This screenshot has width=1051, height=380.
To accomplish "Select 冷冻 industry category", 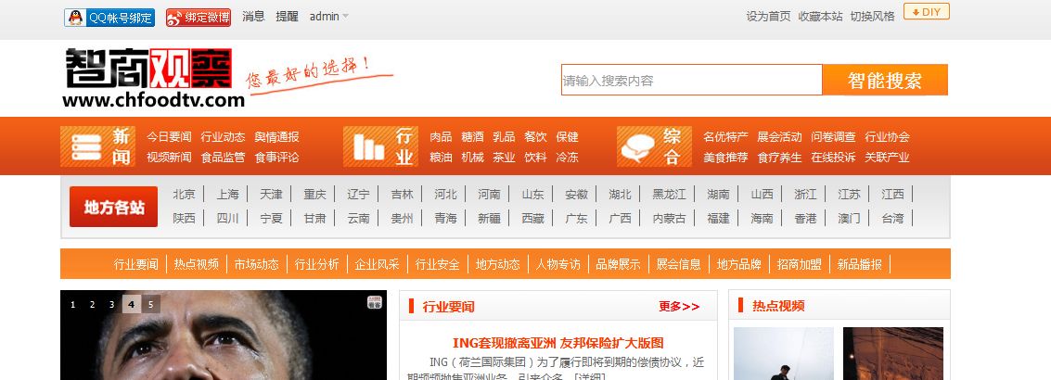I will [x=567, y=158].
